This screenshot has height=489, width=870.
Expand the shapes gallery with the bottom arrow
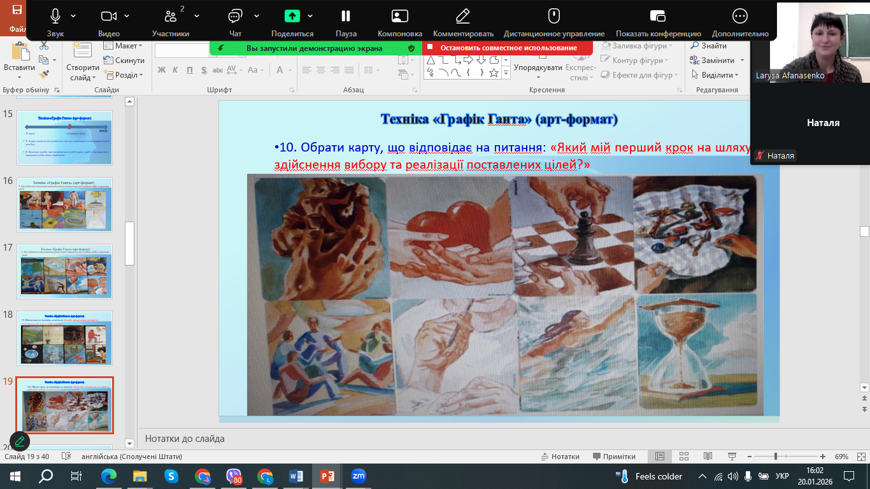(x=506, y=74)
